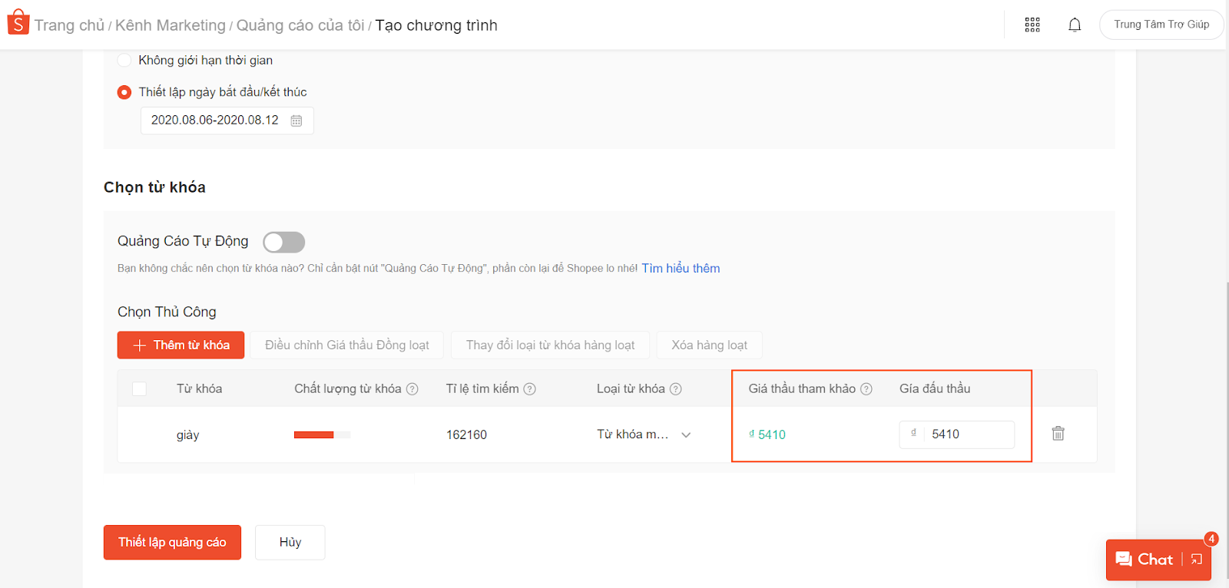The height and width of the screenshot is (588, 1229).
Task: Navigate to Quảng cáo của tôi breadcrumb
Action: click(300, 25)
